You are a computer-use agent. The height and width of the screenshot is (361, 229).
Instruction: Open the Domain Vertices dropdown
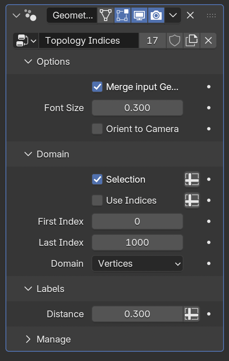[x=137, y=264]
